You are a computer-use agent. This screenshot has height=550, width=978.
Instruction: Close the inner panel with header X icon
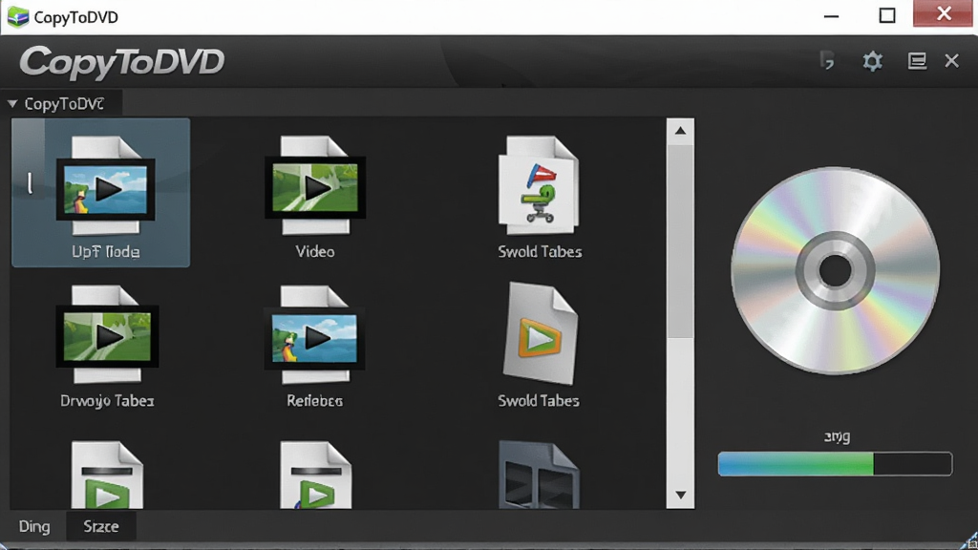point(952,60)
